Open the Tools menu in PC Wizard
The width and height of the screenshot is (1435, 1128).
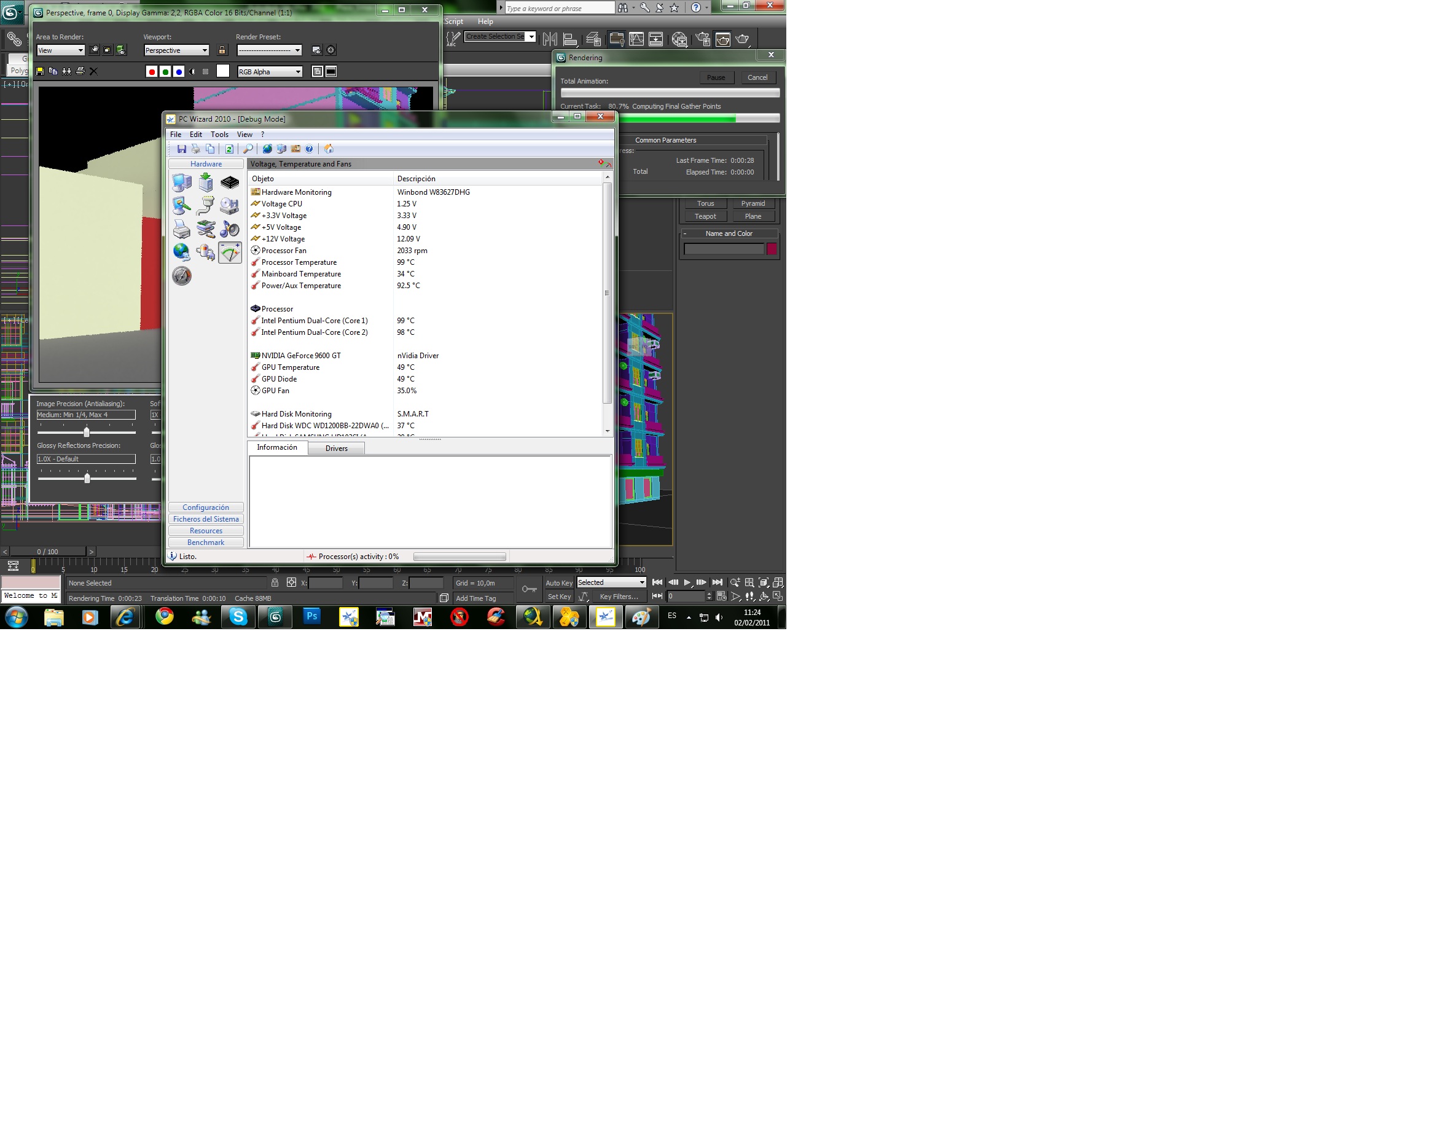point(219,134)
